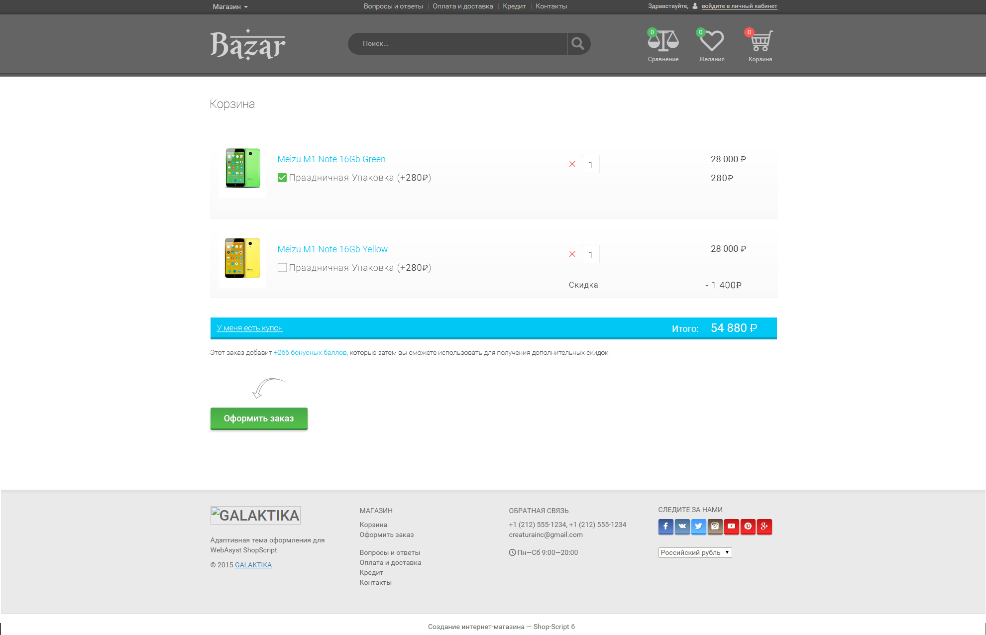Screen dimensions: 986x635
Task: Click the - 1 400₽ discount amount
Action: point(724,285)
